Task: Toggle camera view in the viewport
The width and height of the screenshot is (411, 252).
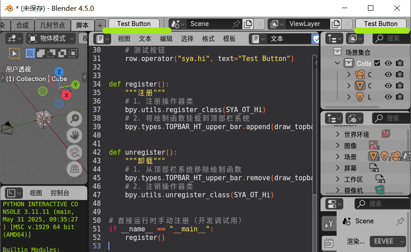Action: pyautogui.click(x=74, y=152)
